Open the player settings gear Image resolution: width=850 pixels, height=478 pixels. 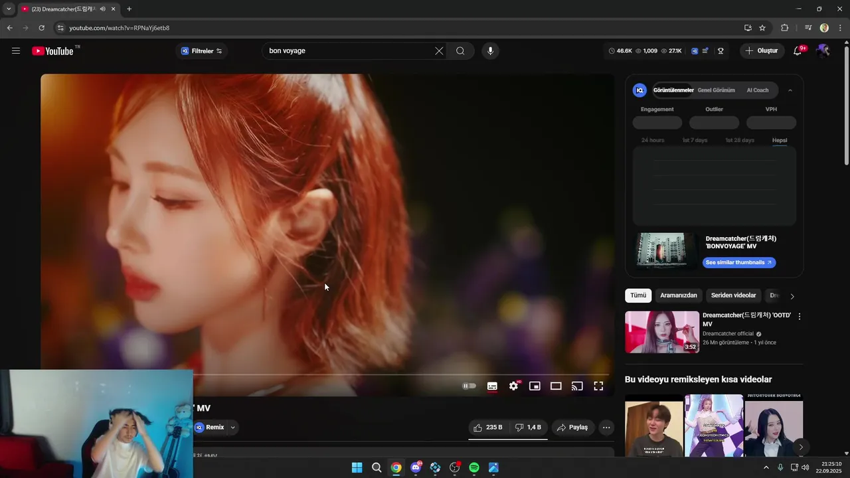pos(513,386)
